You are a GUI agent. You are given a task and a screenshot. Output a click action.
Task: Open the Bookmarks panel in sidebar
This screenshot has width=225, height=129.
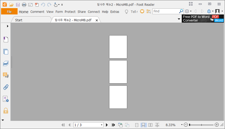coord(6,39)
